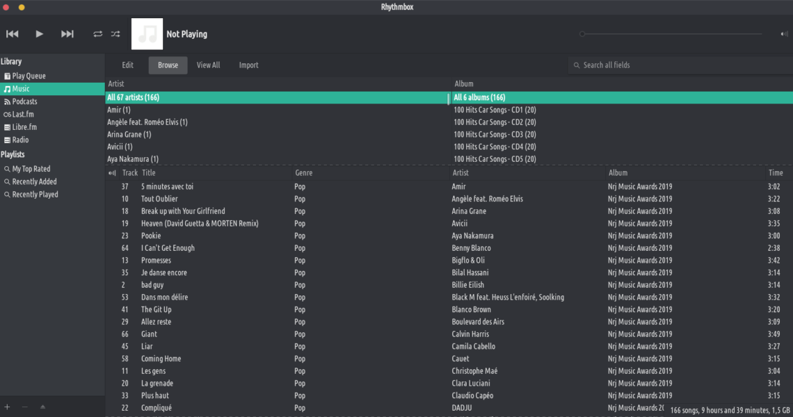Sort songs by the Genre column header
793x417 pixels.
coord(304,172)
